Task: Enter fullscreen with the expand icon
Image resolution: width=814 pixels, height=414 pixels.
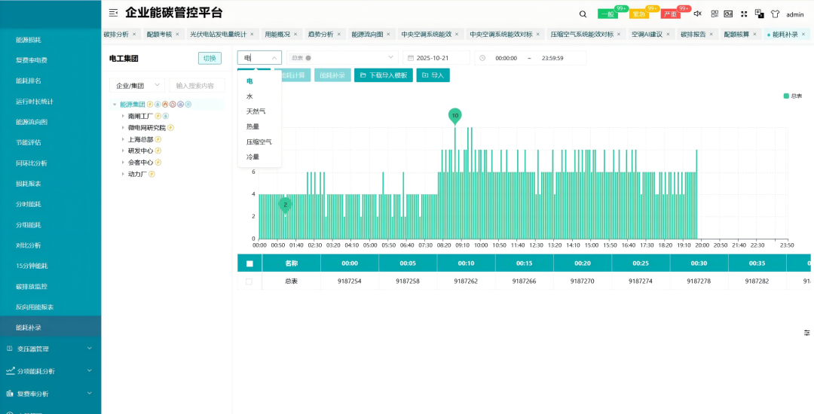Action: [744, 14]
